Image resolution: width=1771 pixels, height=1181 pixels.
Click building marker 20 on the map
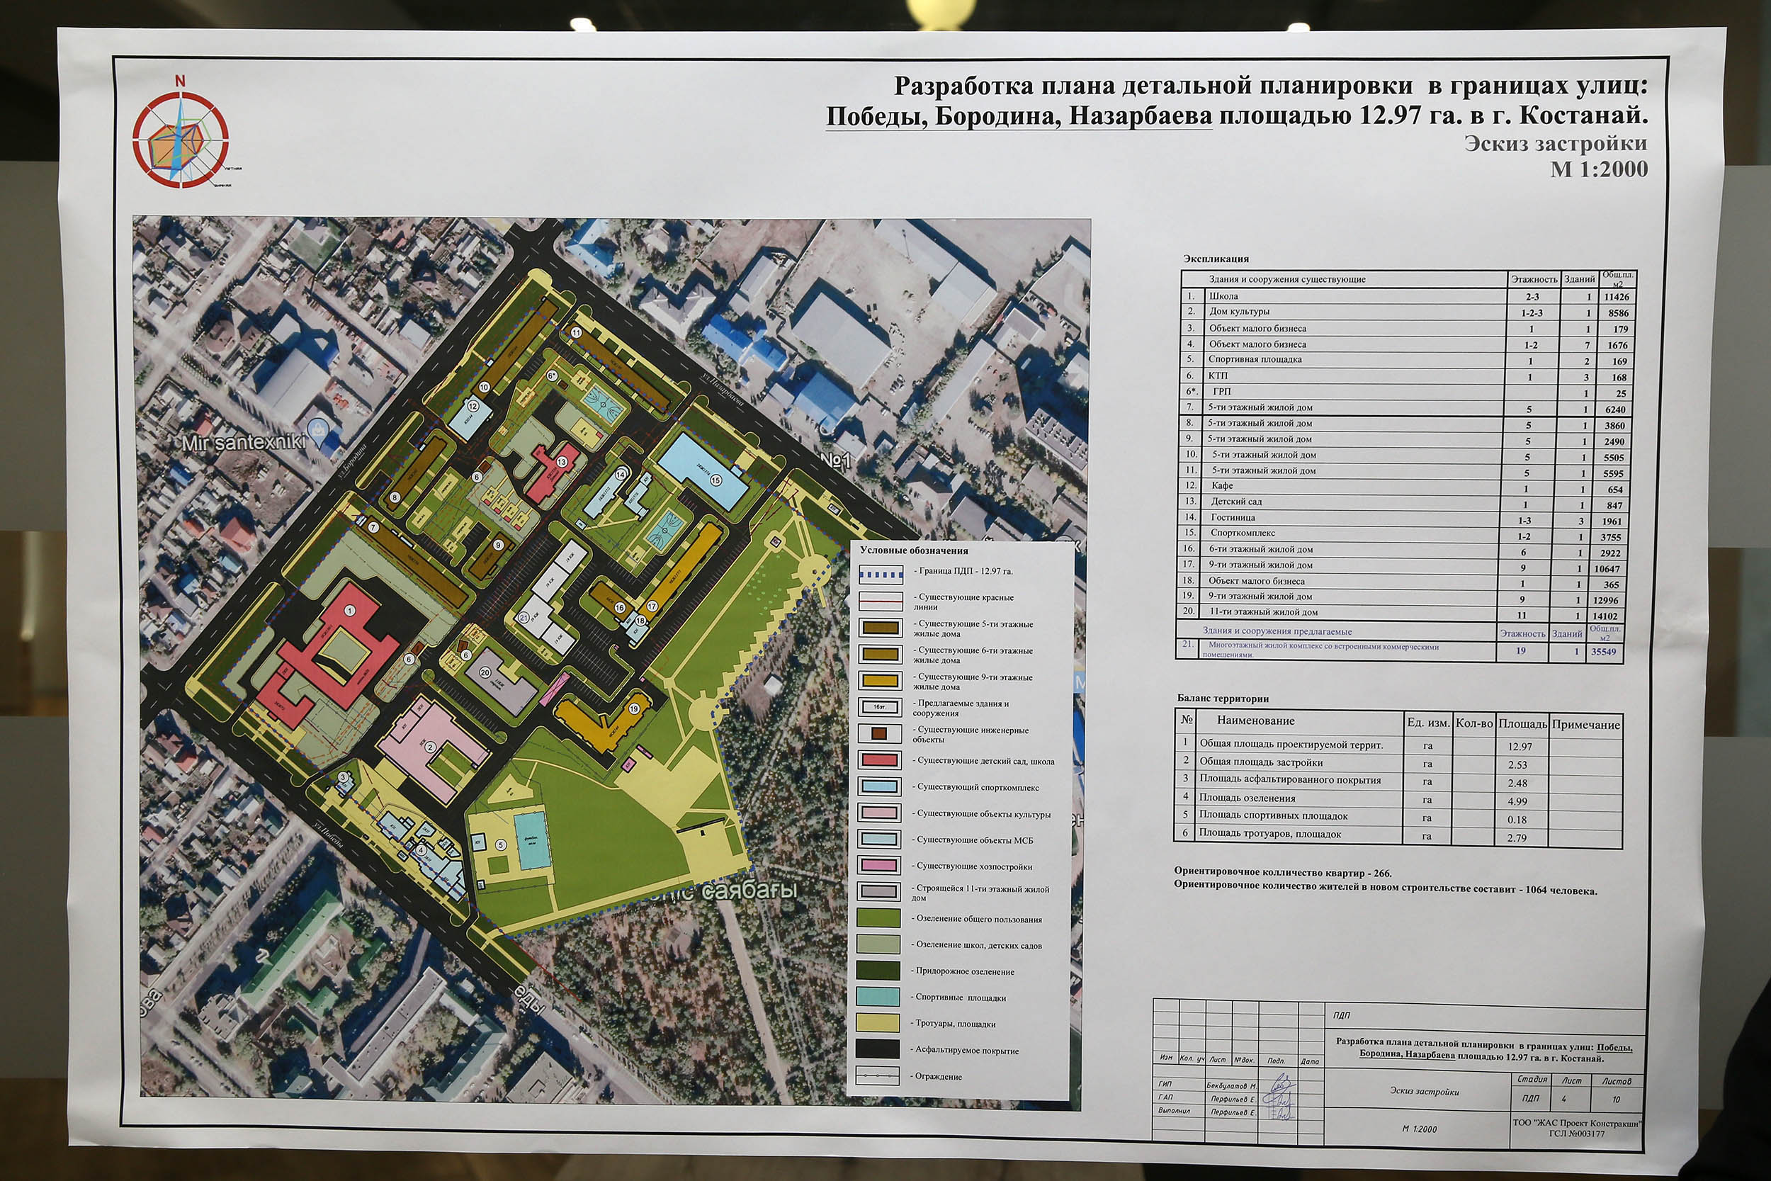485,672
